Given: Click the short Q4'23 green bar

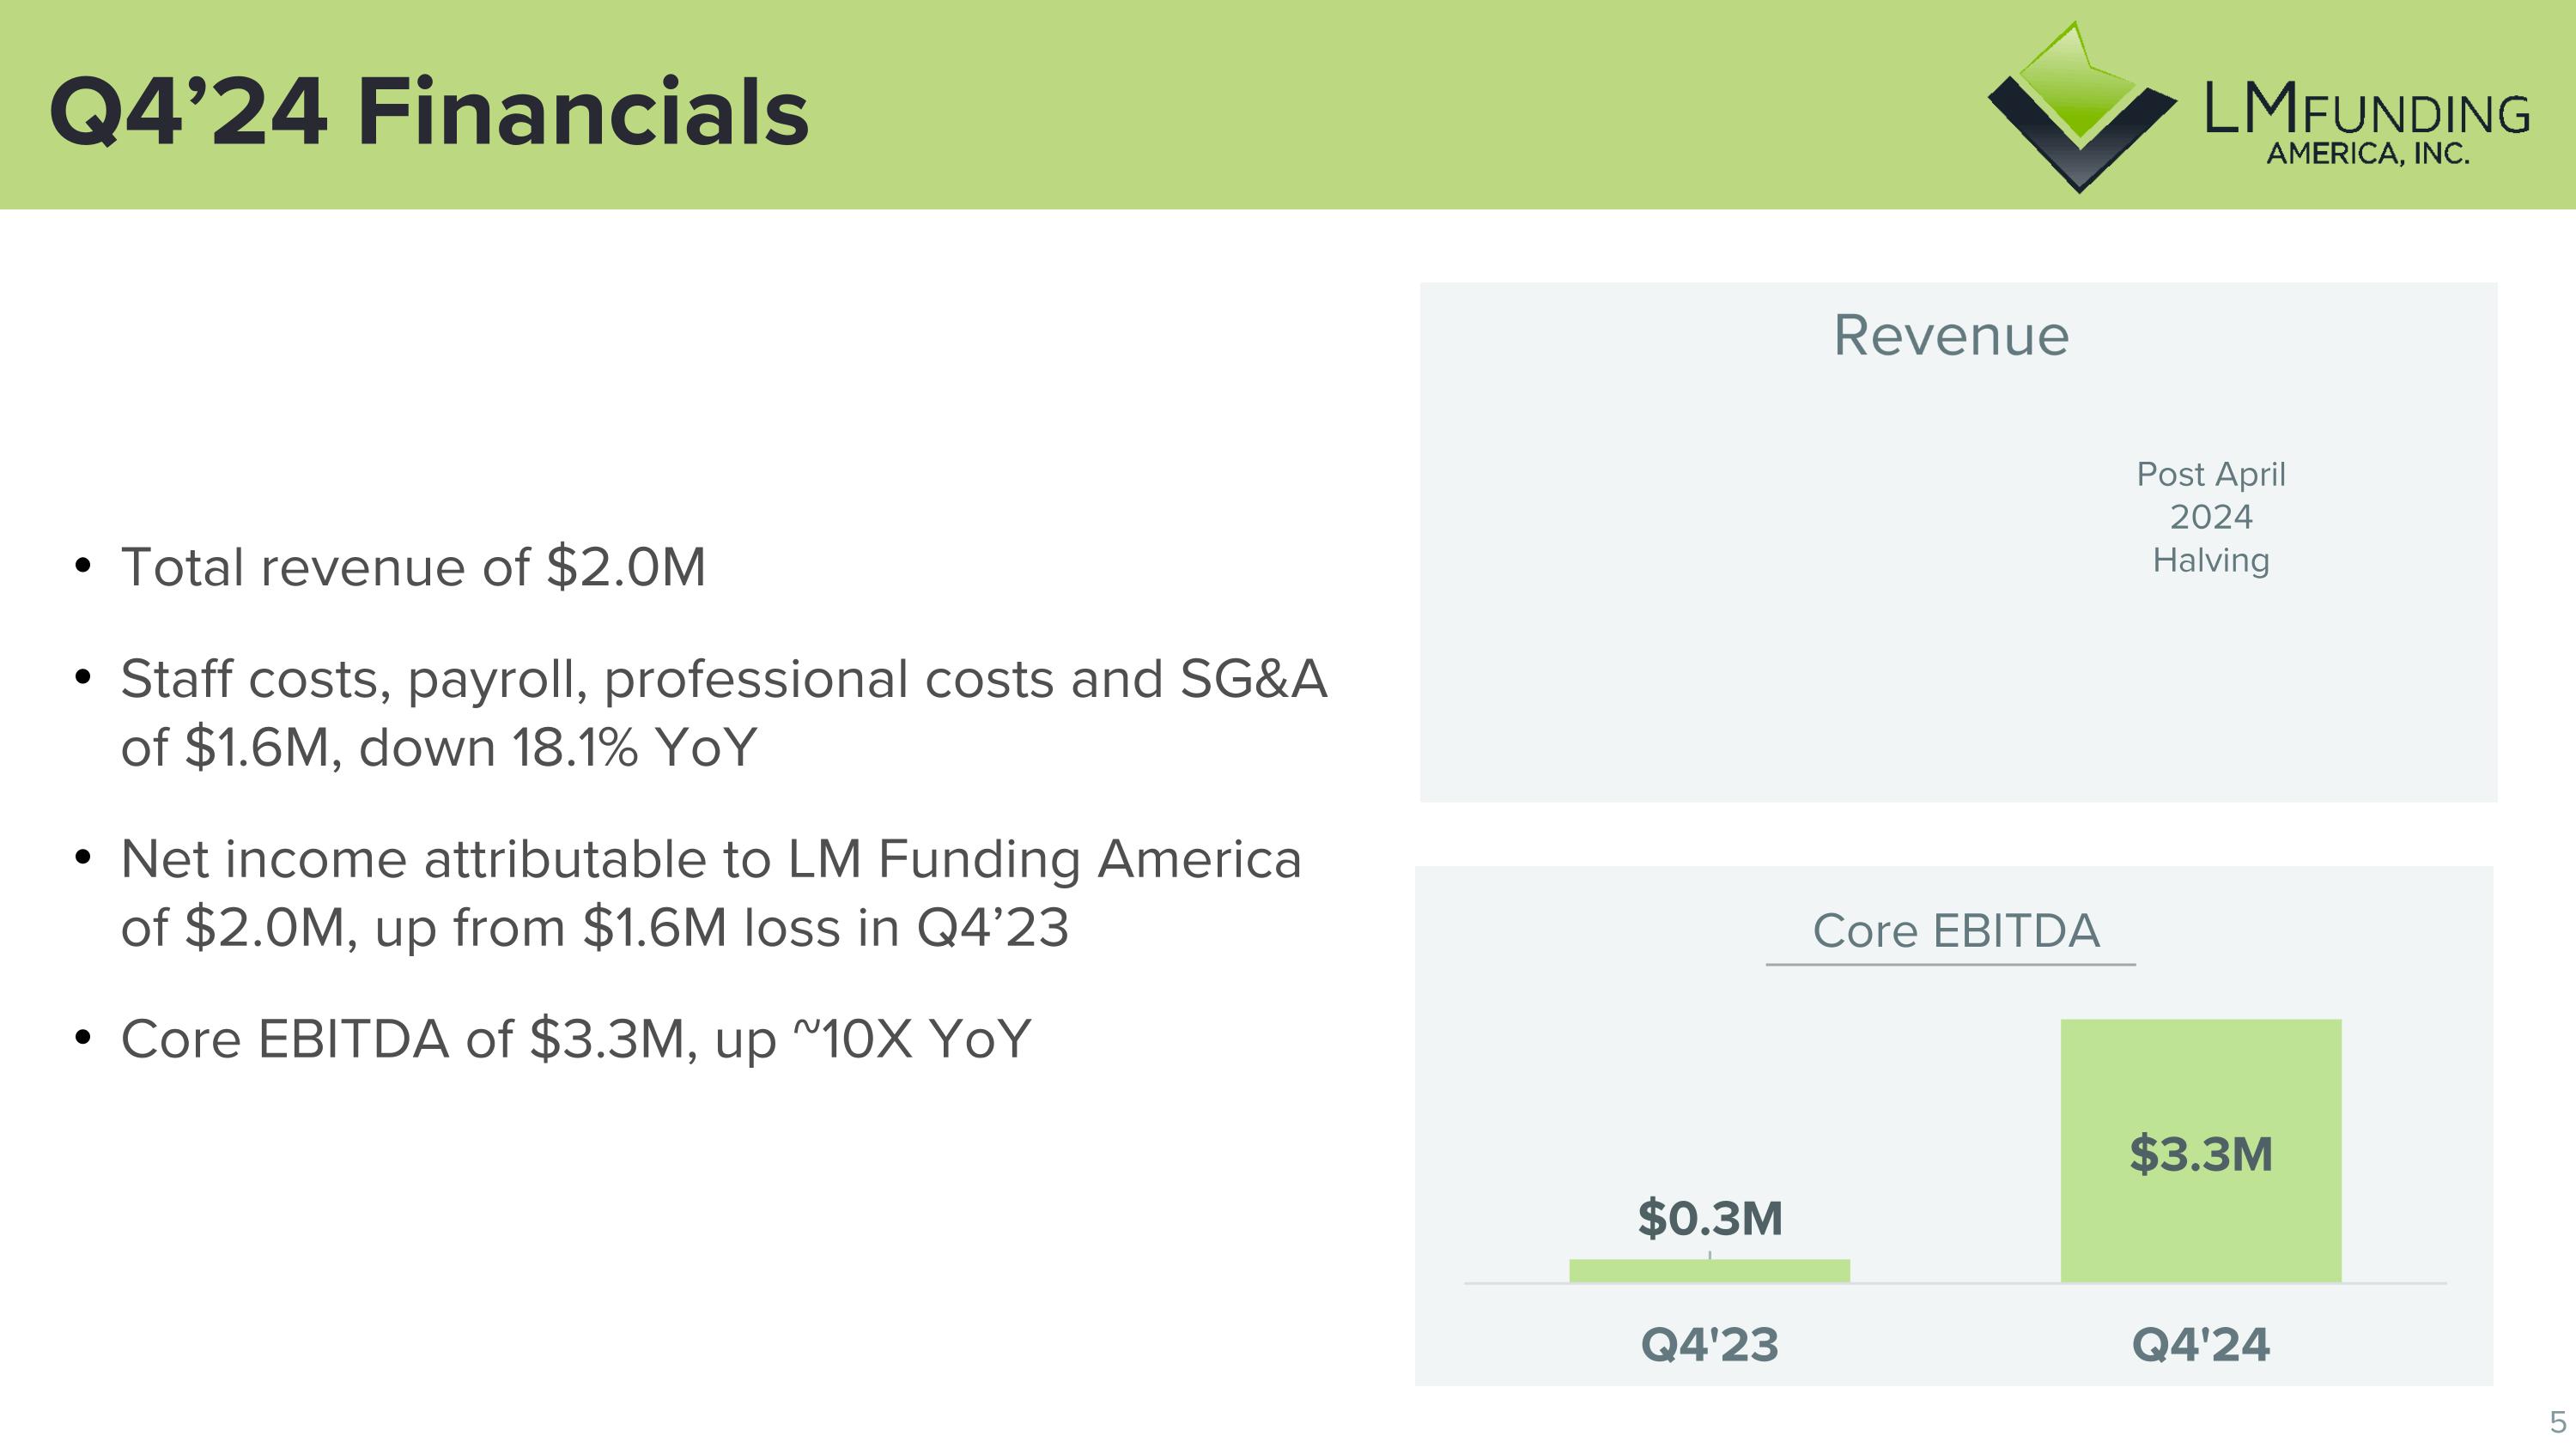Looking at the screenshot, I should click(1709, 1270).
